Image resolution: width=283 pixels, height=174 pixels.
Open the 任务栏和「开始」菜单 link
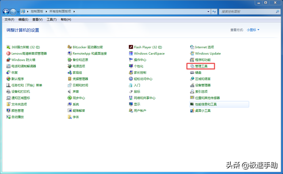[27, 85]
